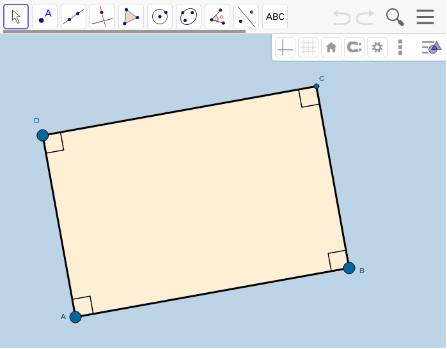Click point C of the rectangle
Screen dimensions: 447x349
[316, 86]
